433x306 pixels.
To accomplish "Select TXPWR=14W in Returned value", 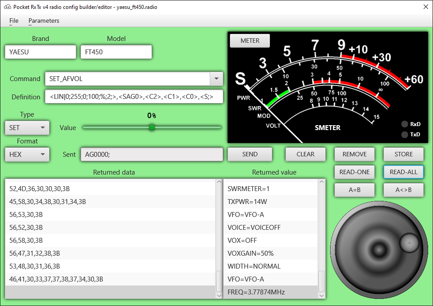I will (271, 202).
